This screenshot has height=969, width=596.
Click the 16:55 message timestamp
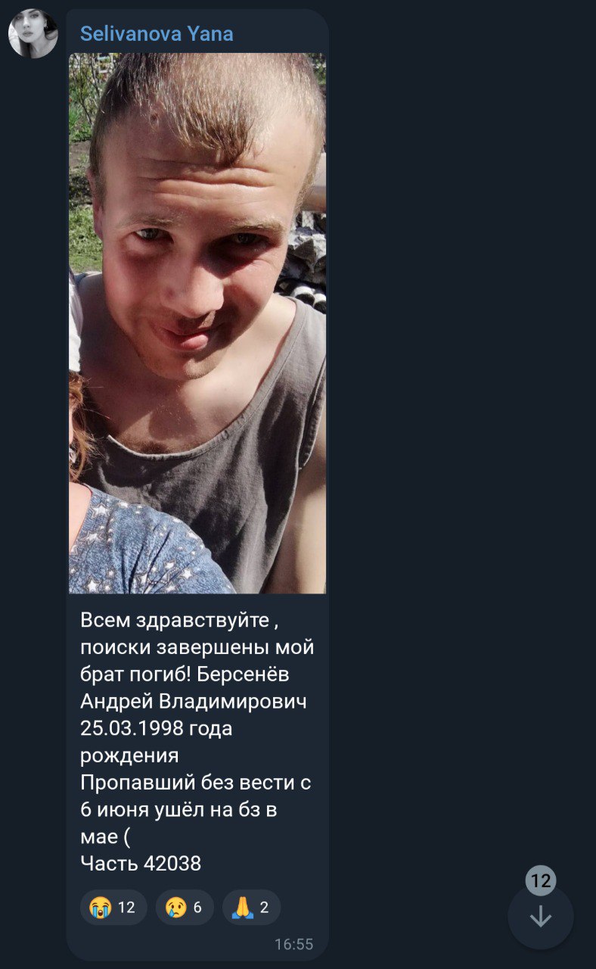[x=293, y=944]
